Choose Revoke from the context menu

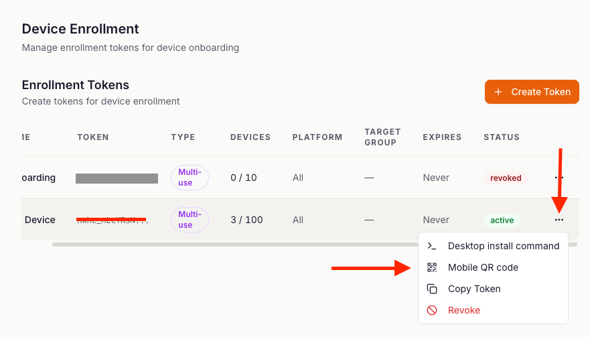click(x=463, y=310)
